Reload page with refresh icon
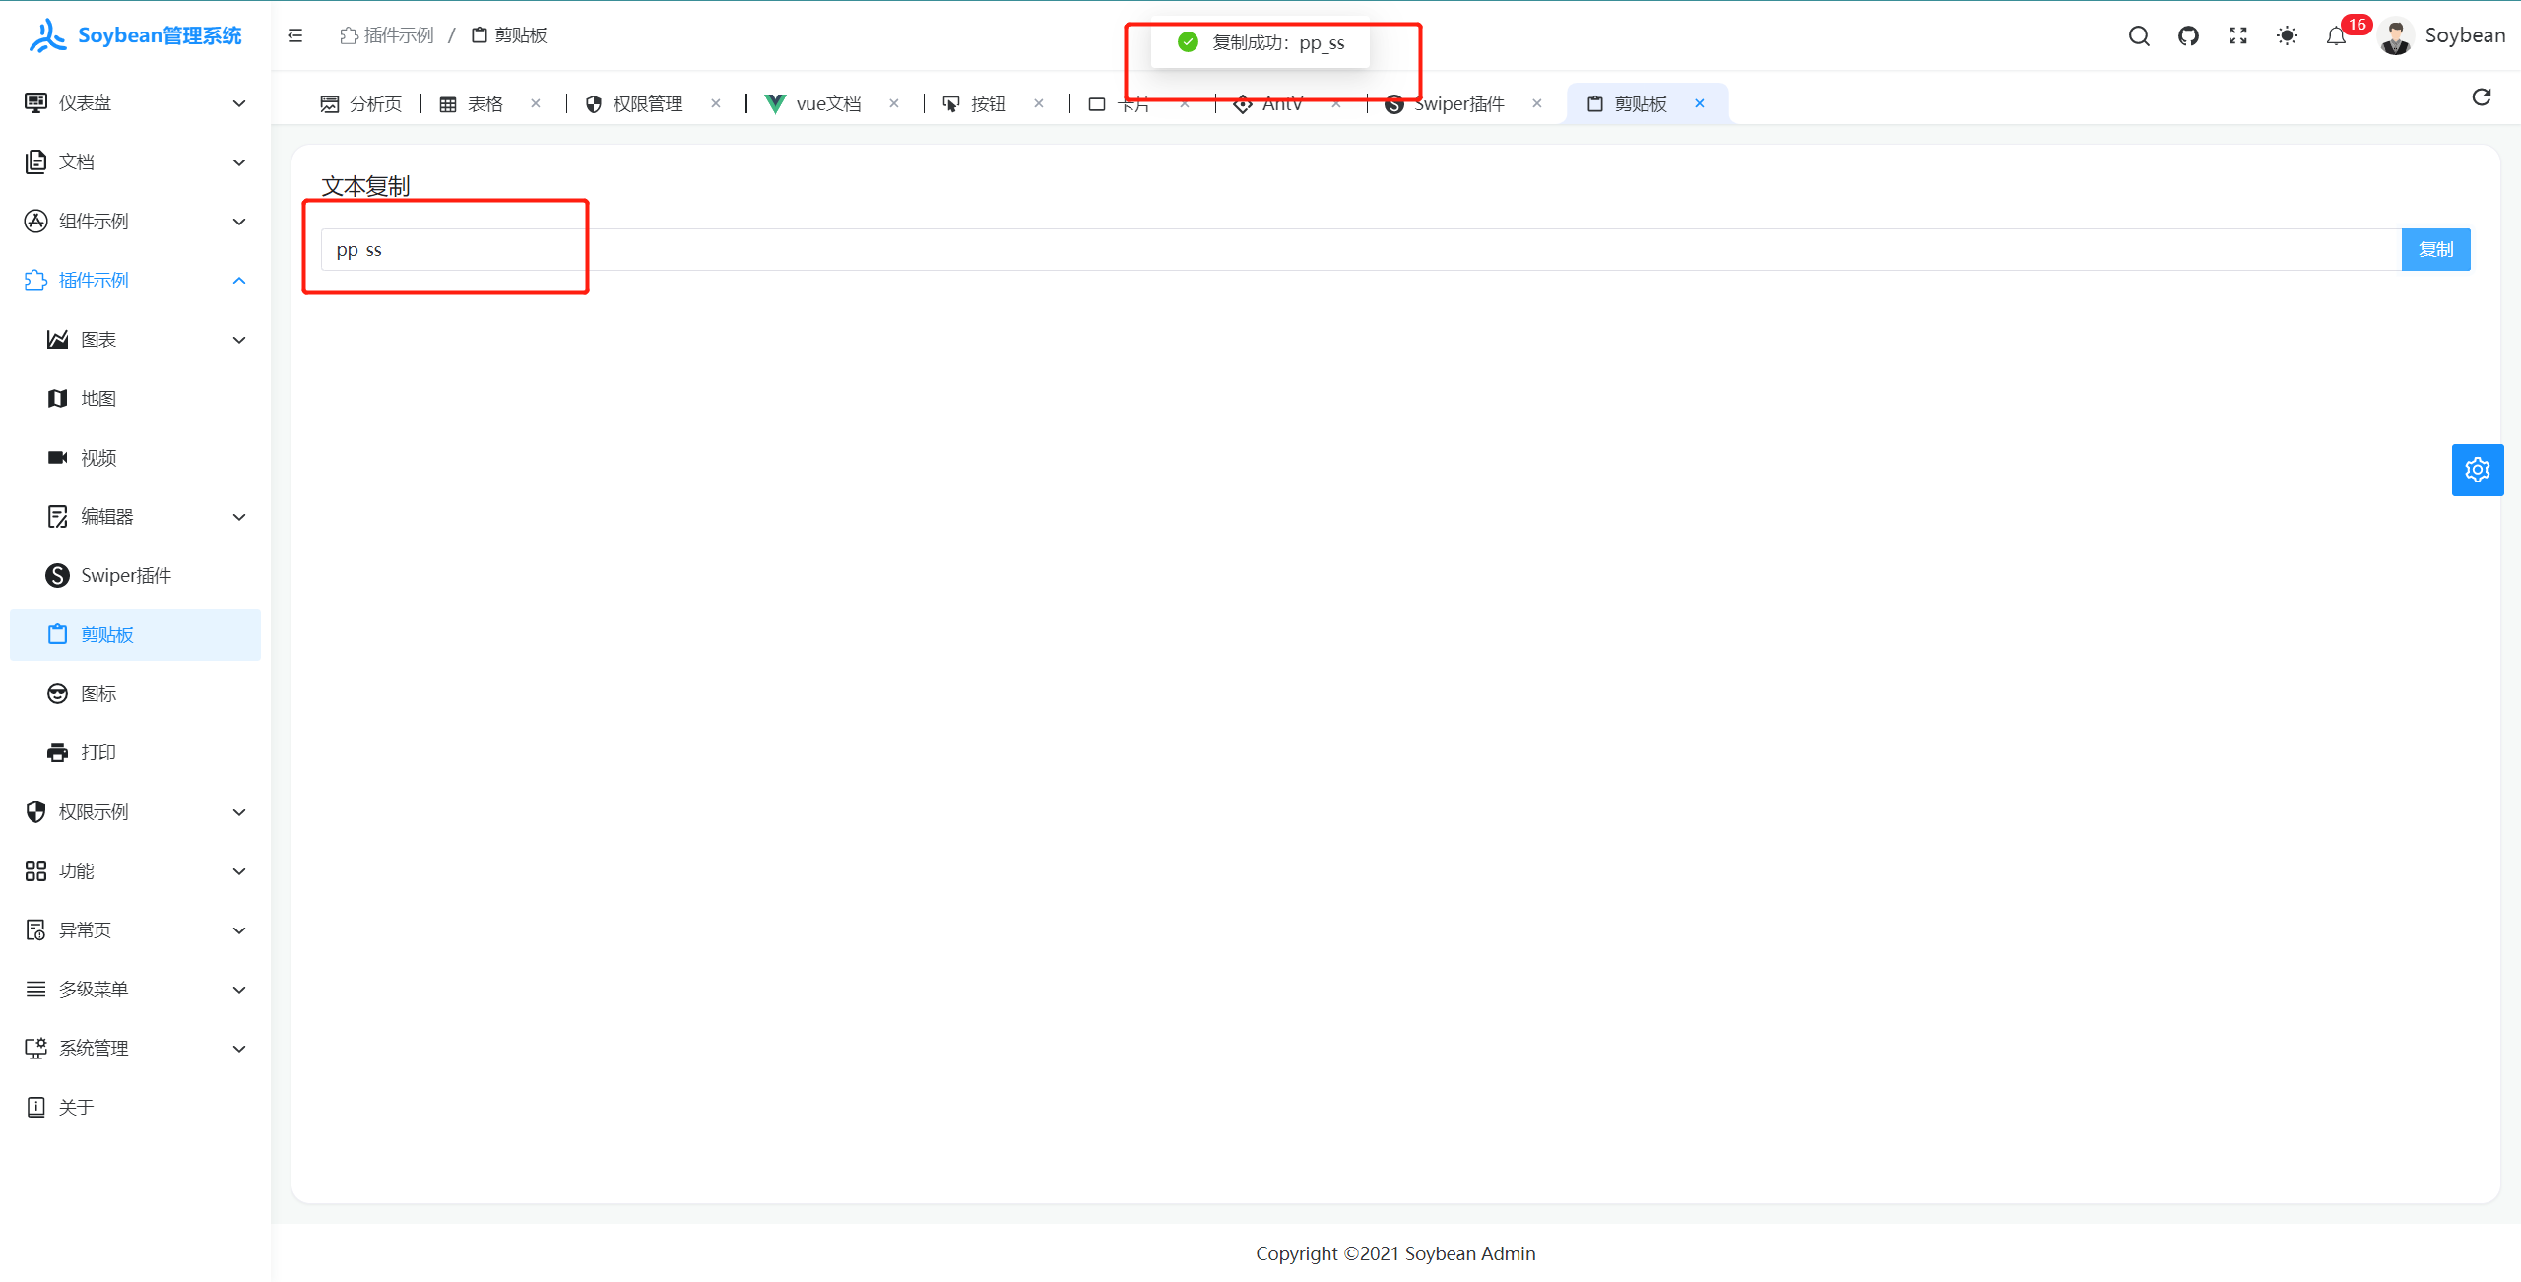Screen dimensions: 2521x1282 point(2482,96)
